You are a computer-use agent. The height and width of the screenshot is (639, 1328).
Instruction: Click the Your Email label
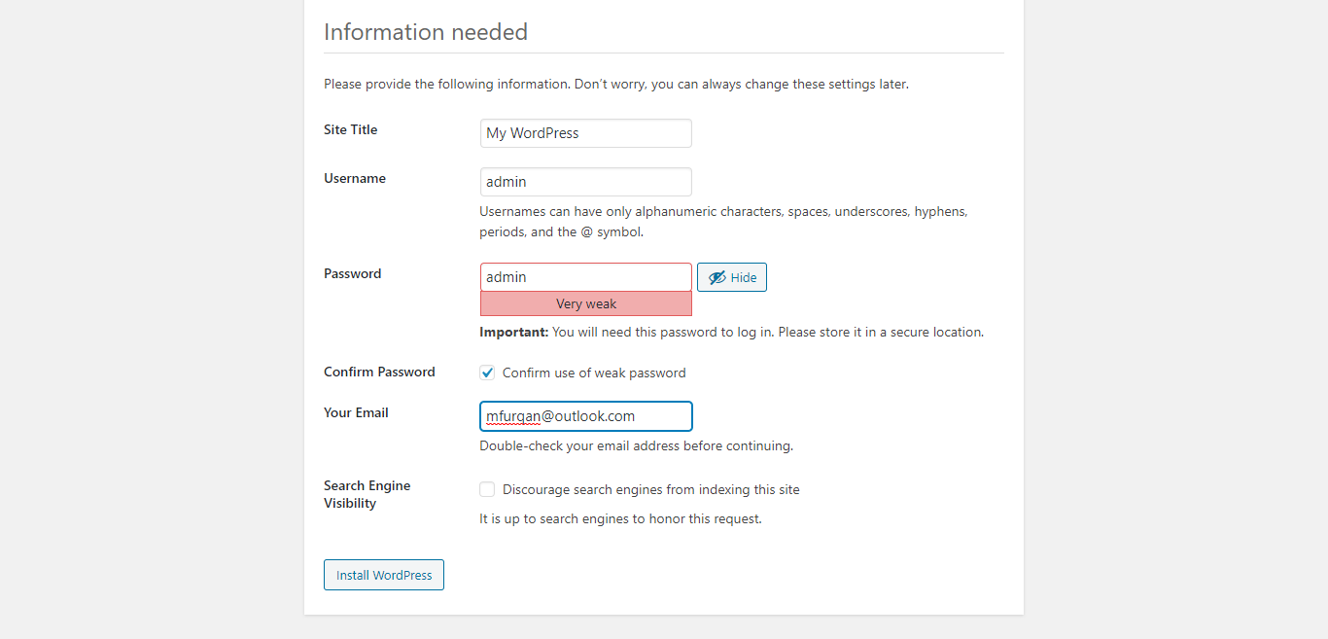(x=356, y=412)
